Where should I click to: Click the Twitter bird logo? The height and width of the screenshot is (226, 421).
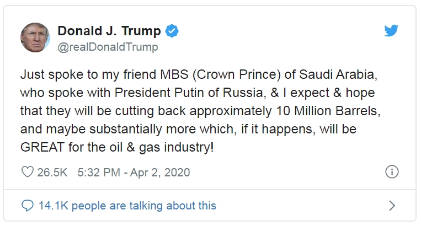click(x=391, y=31)
